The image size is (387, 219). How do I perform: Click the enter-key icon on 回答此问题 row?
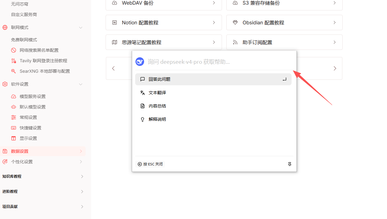tap(284, 79)
